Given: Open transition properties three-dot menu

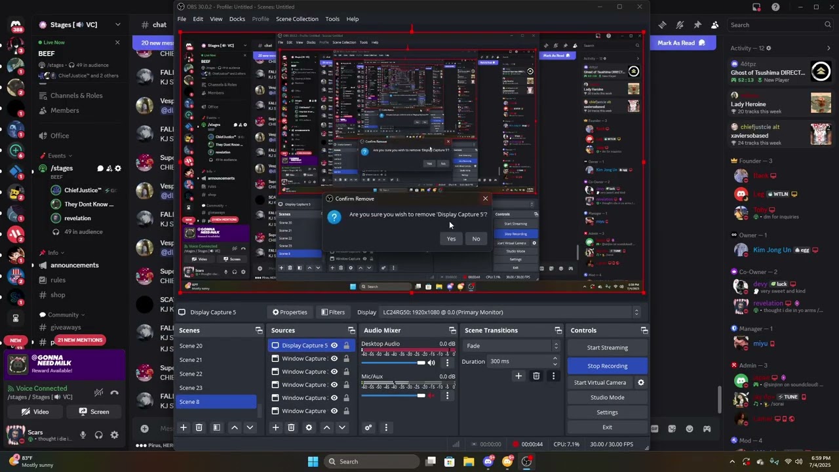Looking at the screenshot, I should (553, 376).
